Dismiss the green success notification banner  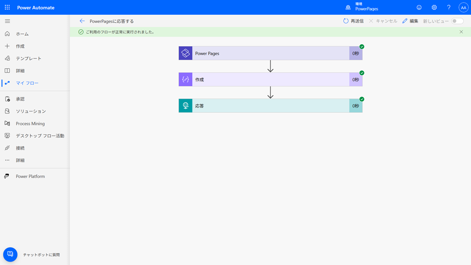pyautogui.click(x=461, y=32)
